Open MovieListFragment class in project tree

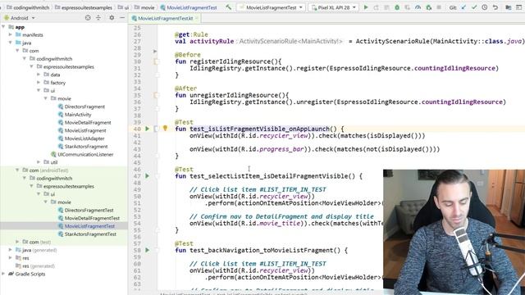(85, 130)
